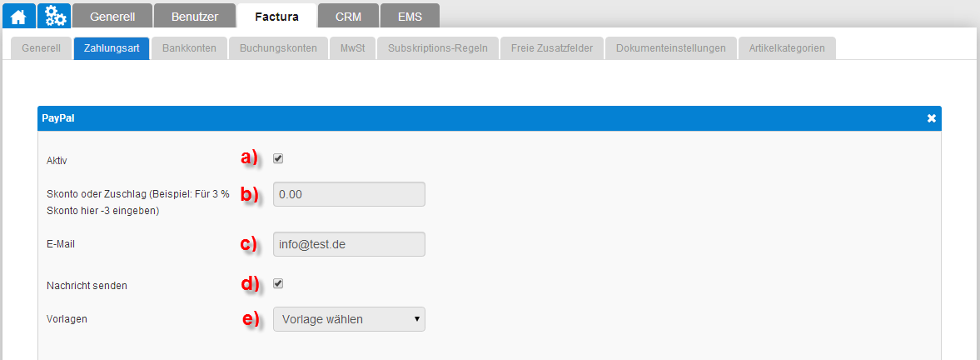
Task: Switch to the Benutzer tab
Action: pos(195,17)
